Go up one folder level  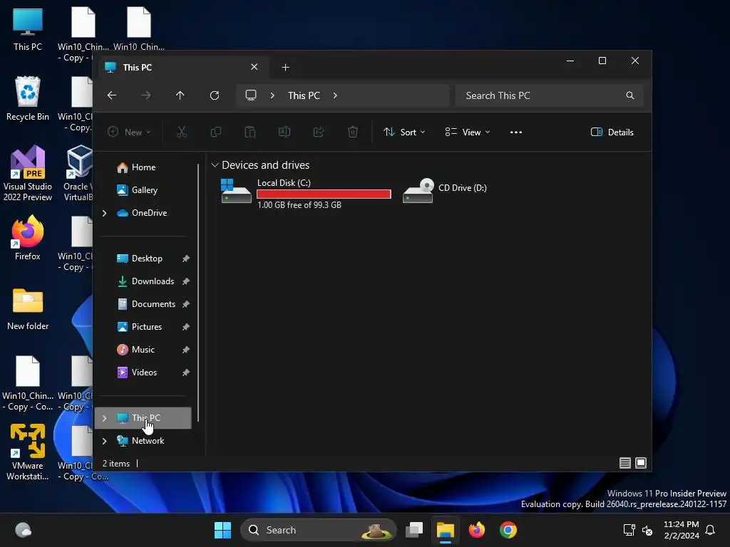coord(180,95)
